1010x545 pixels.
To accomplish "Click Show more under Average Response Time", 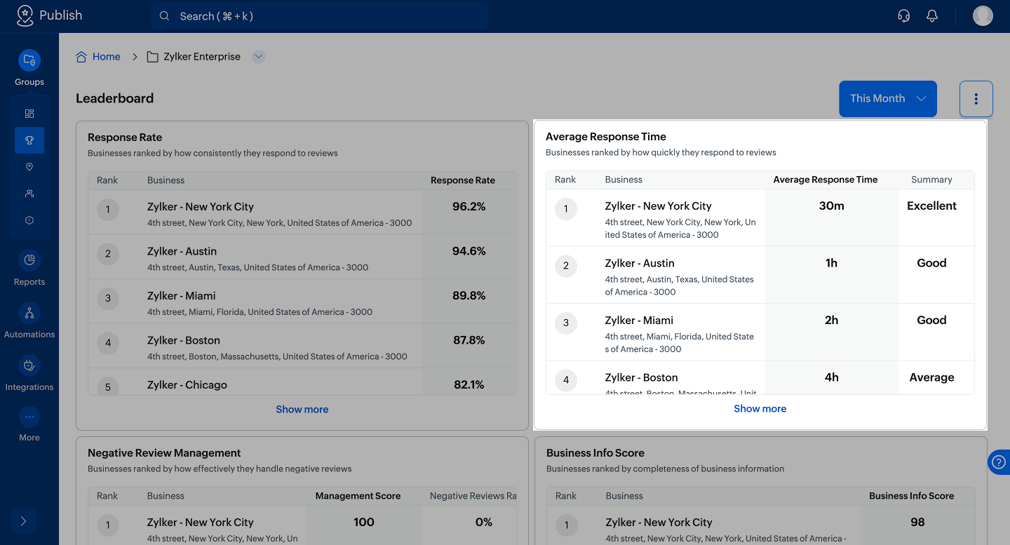I will [x=760, y=409].
